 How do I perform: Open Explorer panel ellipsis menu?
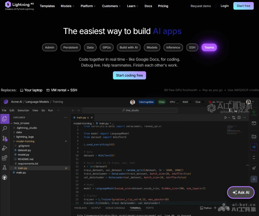click(66, 118)
